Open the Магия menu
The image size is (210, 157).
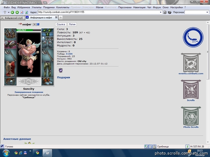pyautogui.click(x=99, y=7)
